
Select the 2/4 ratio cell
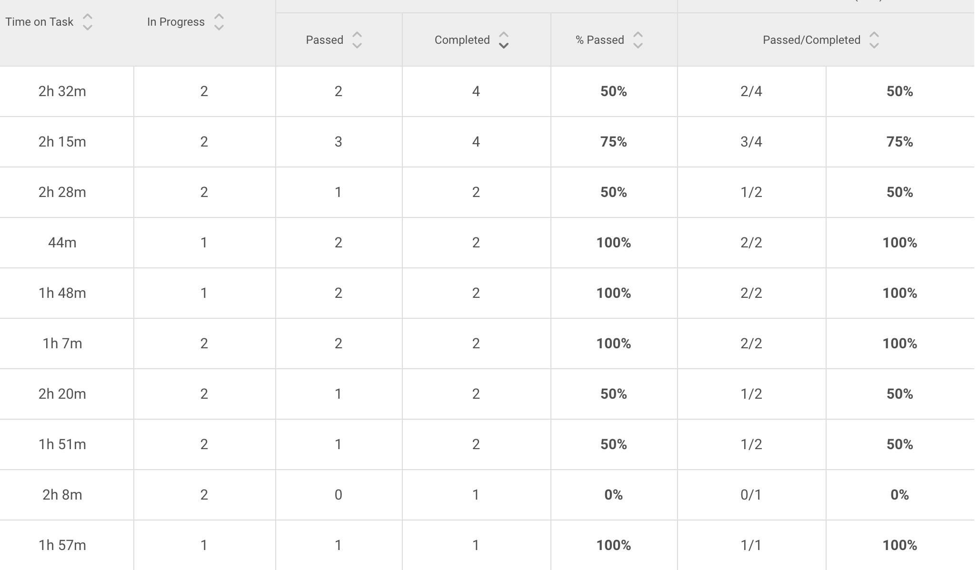(751, 91)
